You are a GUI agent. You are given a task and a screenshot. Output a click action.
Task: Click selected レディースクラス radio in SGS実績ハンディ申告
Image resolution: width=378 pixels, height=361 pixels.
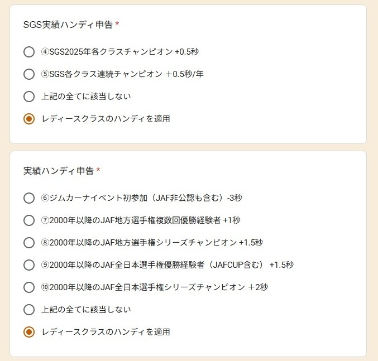pyautogui.click(x=29, y=119)
